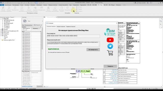Switch to the Управление ribbon tab
Viewport: 163px width, 91px height.
coord(76,5)
